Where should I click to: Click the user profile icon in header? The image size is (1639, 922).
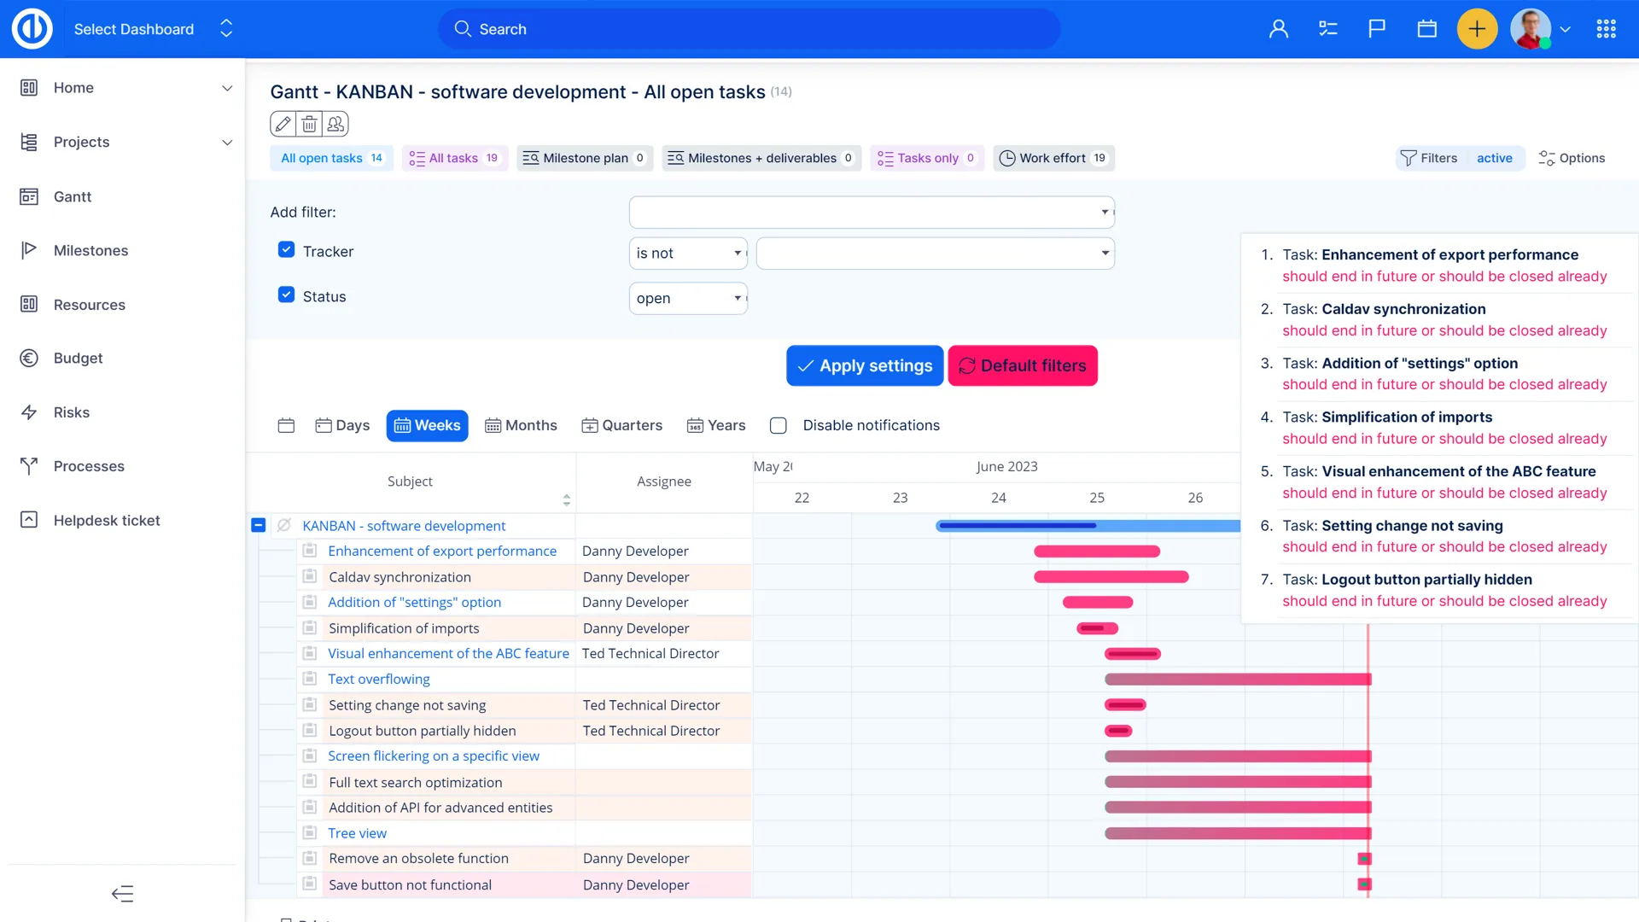point(1278,29)
